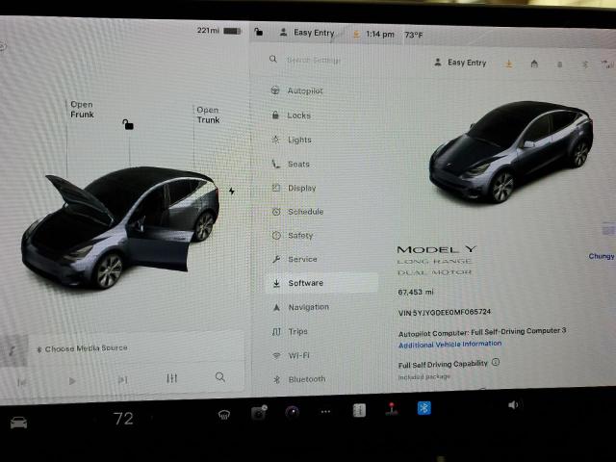
Task: Skip to previous media track
Action: (21, 381)
